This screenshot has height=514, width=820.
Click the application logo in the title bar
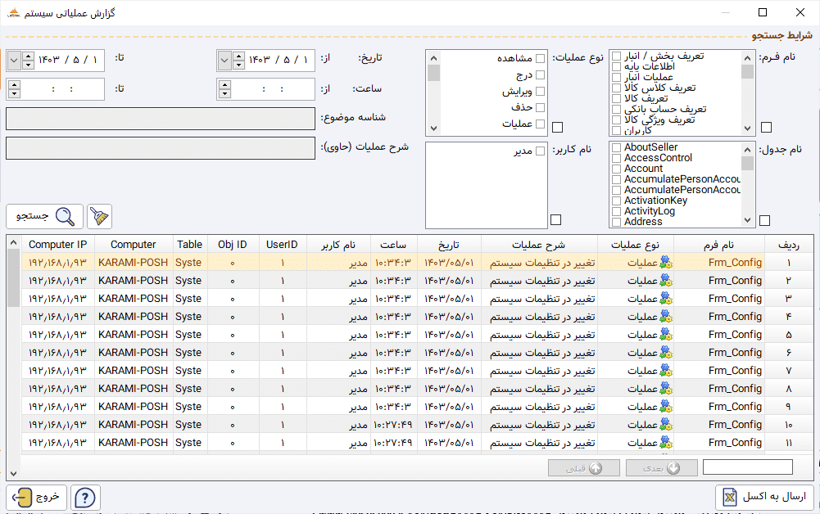click(x=14, y=12)
